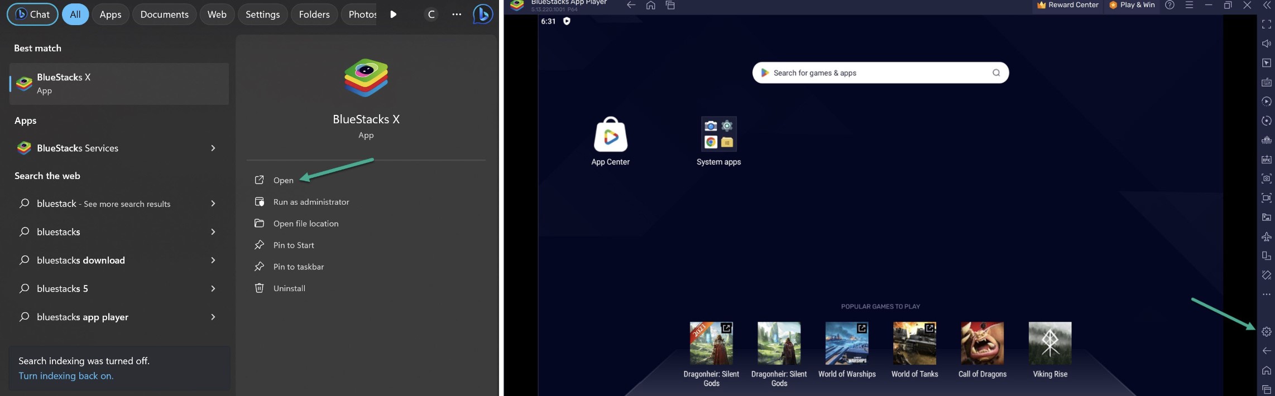Click the volume icon in BlueStacks sidebar
The image size is (1275, 396).
point(1266,44)
